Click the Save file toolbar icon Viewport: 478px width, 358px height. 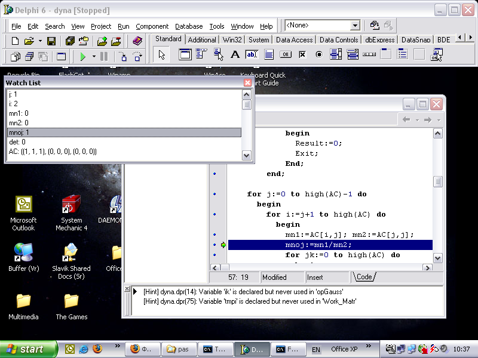point(51,41)
